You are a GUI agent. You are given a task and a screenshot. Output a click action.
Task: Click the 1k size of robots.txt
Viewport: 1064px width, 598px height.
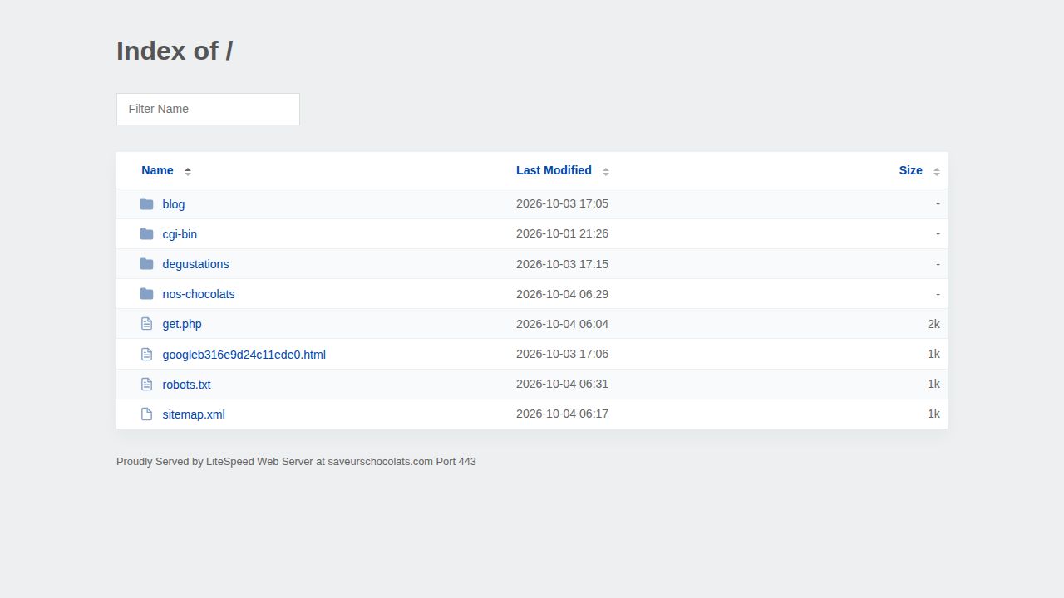933,384
